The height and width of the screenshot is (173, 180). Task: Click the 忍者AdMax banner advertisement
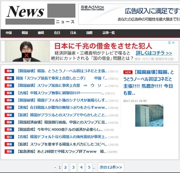(x=129, y=14)
